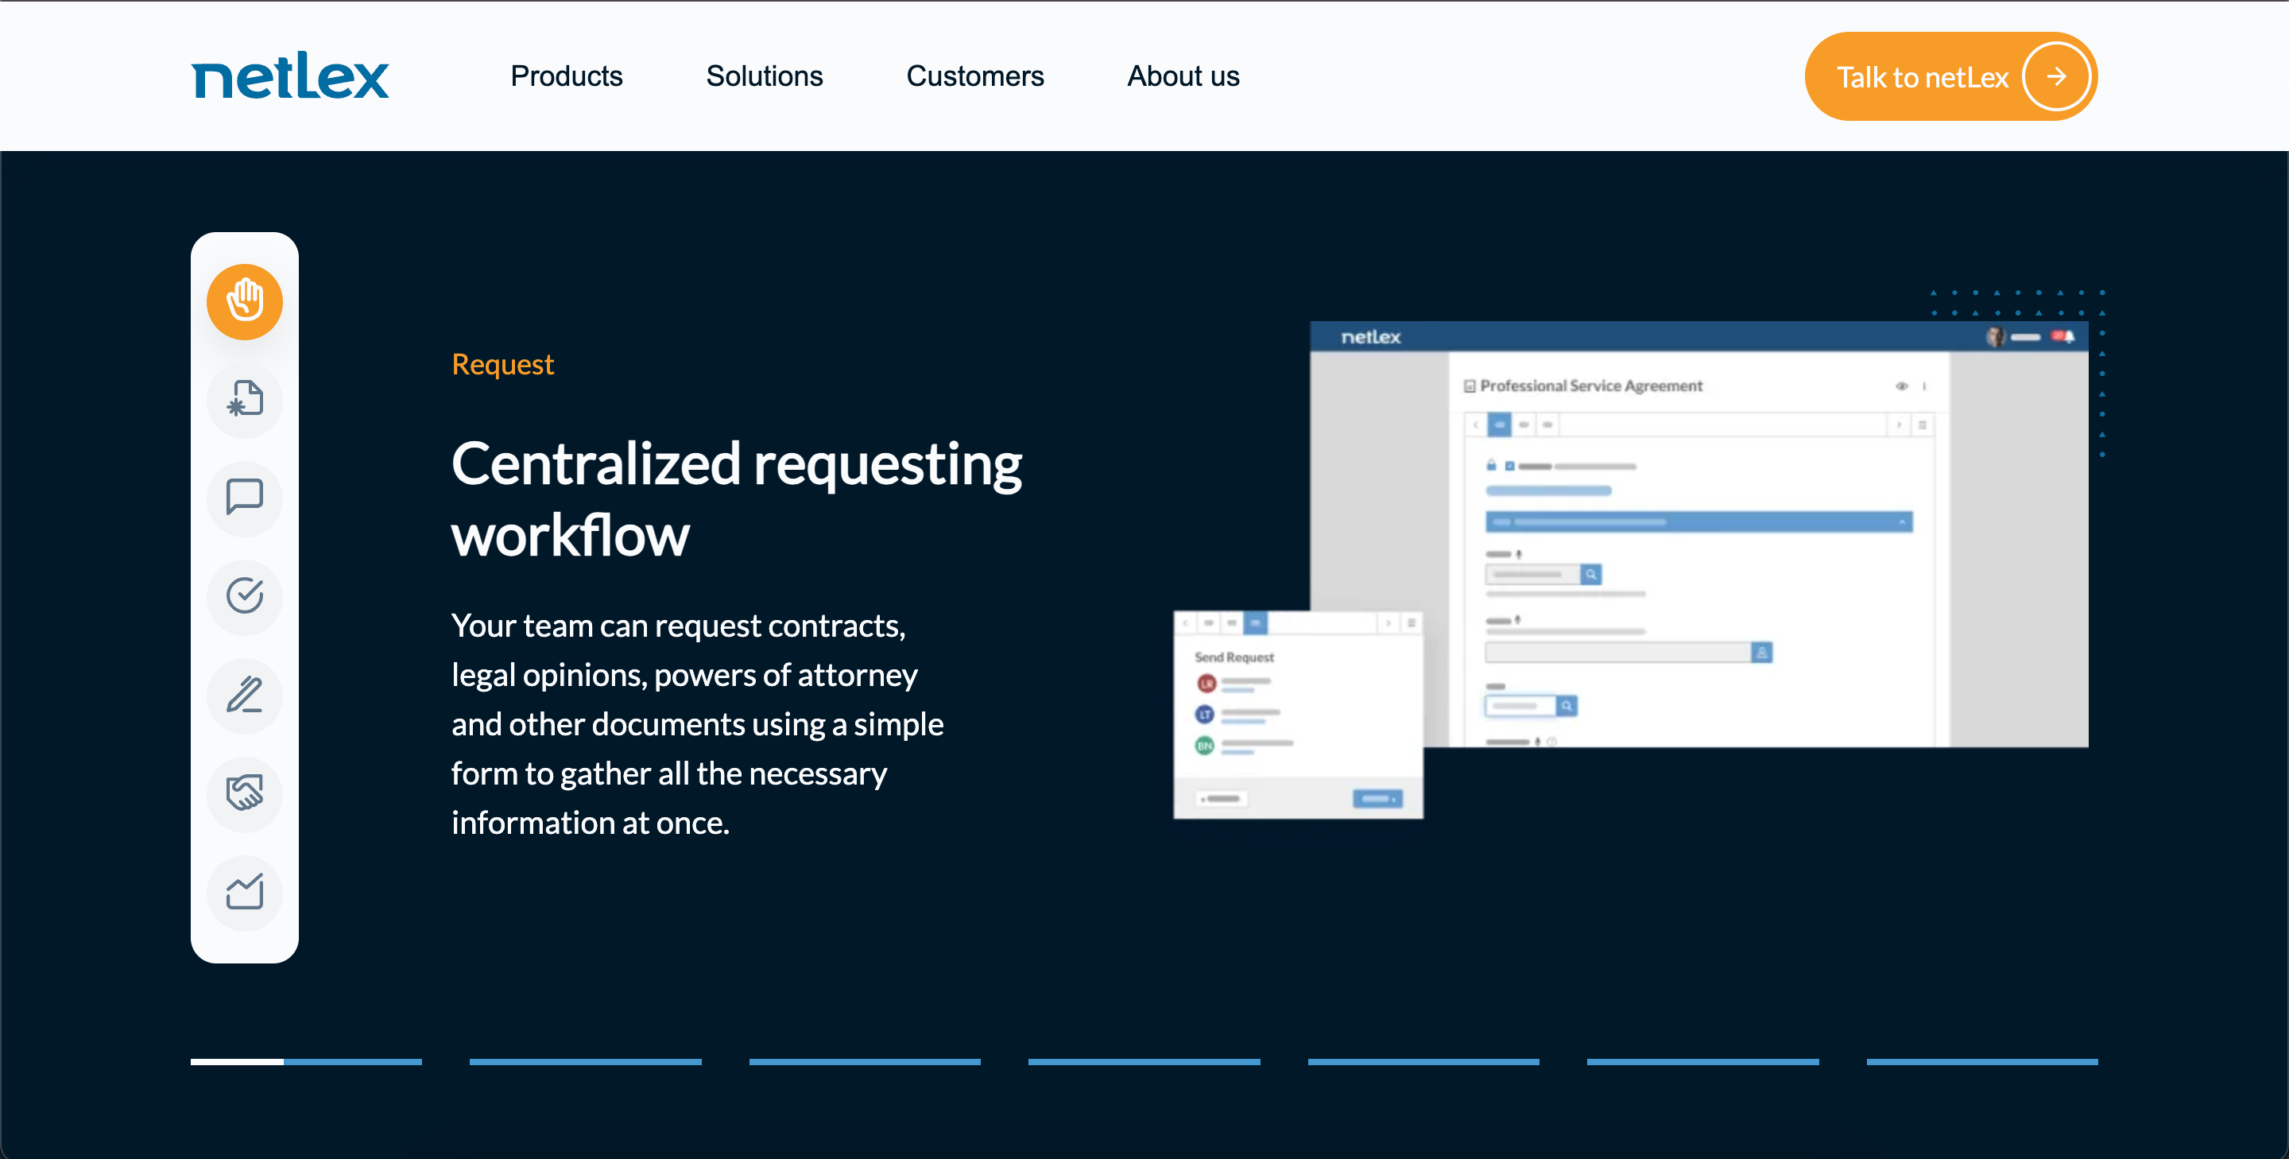Select the handshake icon in sidebar
Viewport: 2289px width, 1159px height.
[244, 793]
